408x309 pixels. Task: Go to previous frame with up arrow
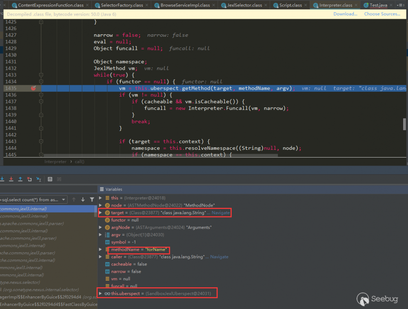pyautogui.click(x=74, y=200)
